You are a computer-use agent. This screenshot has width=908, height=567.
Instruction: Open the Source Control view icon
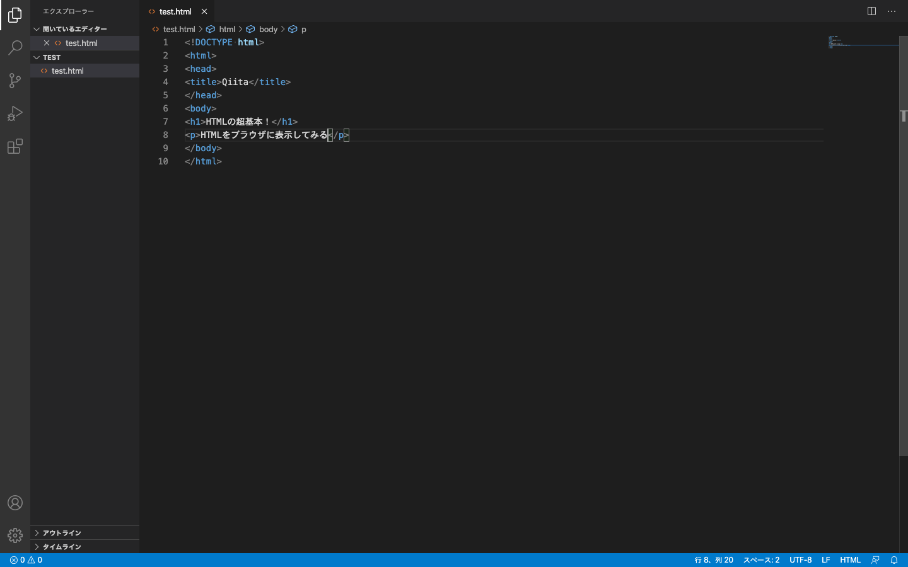coord(15,81)
